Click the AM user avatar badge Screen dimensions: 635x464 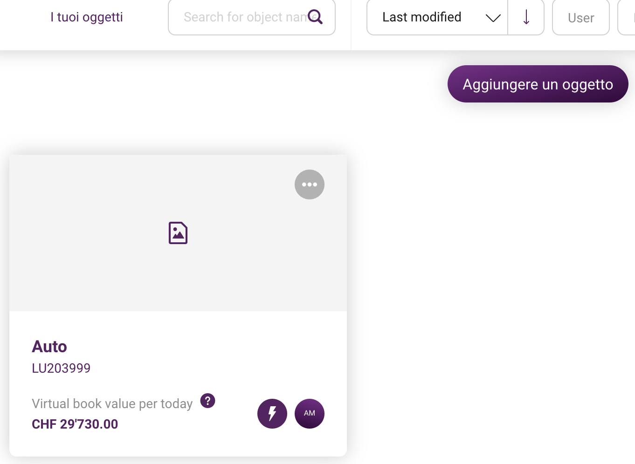tap(310, 414)
